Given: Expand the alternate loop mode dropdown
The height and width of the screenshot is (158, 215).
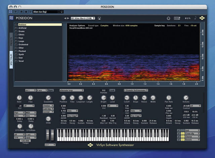Looking at the screenshot, I should tap(72, 90).
